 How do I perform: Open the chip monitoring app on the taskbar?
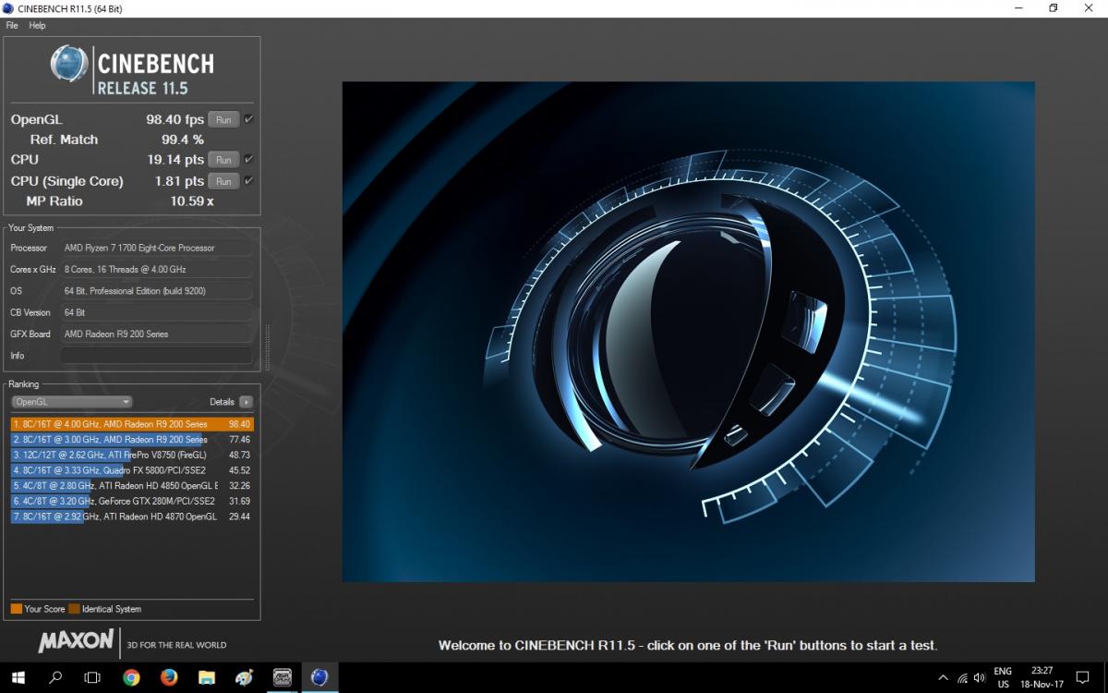pyautogui.click(x=283, y=677)
